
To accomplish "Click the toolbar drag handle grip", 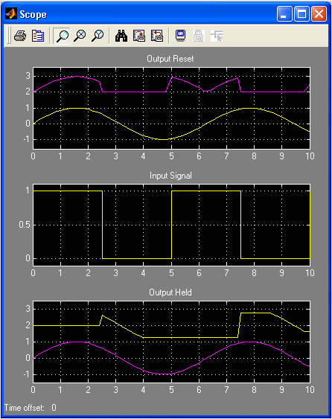I will pos(8,35).
